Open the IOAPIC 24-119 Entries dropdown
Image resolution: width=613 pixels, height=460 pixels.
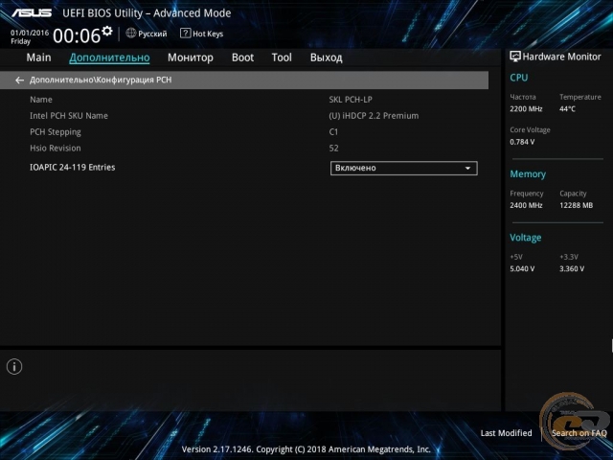(x=403, y=168)
